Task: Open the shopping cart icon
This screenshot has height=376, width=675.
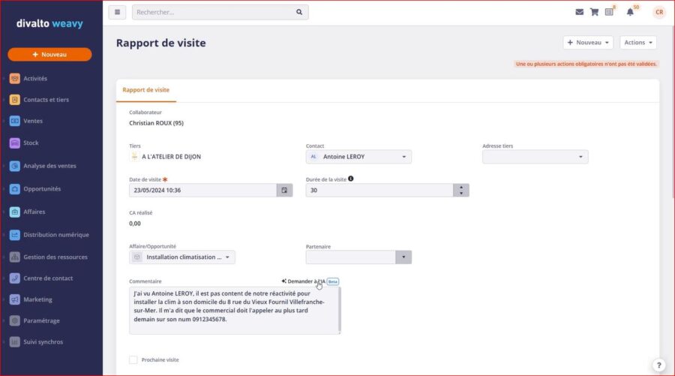Action: point(594,12)
